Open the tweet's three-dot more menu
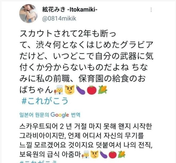 (x=151, y=10)
